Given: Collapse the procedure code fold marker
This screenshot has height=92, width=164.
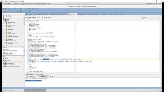Looking at the screenshot, I should click(x=28, y=33).
